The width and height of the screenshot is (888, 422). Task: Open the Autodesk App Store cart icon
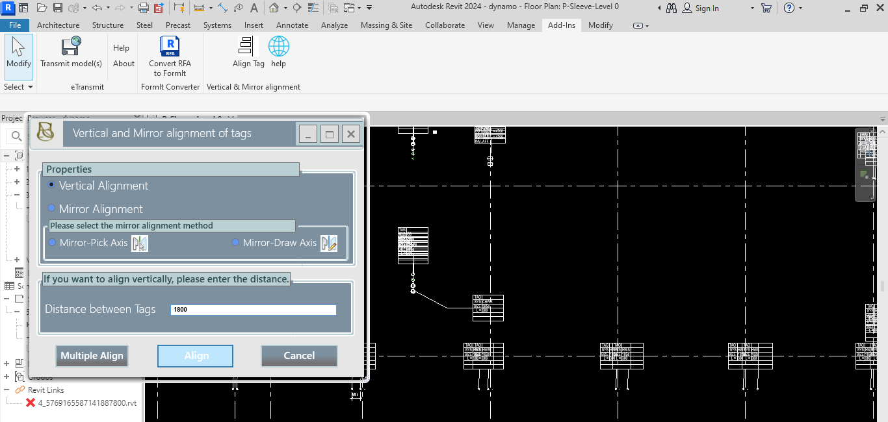766,8
